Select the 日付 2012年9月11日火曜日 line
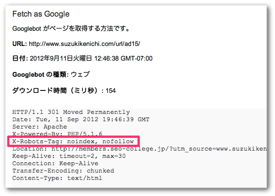Image resolution: width=275 pixels, height=196 pixels. tap(82, 58)
